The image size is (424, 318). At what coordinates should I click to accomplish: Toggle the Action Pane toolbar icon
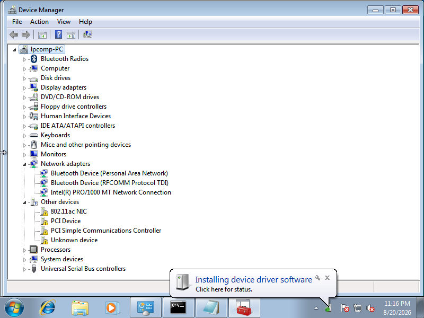click(x=71, y=34)
